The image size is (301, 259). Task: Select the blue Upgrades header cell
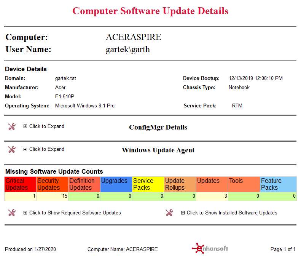(x=116, y=184)
